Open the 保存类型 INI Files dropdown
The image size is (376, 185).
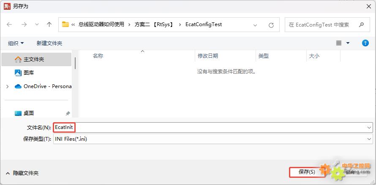coord(370,139)
